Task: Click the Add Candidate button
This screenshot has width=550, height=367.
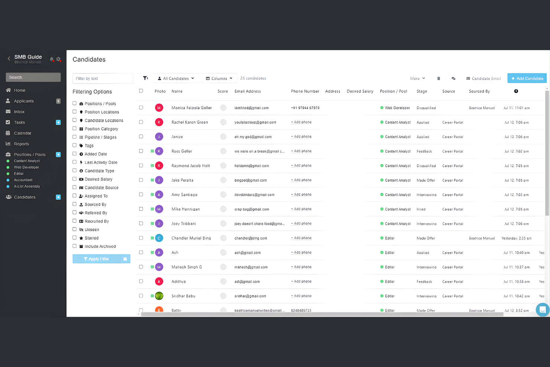Action: click(x=527, y=78)
